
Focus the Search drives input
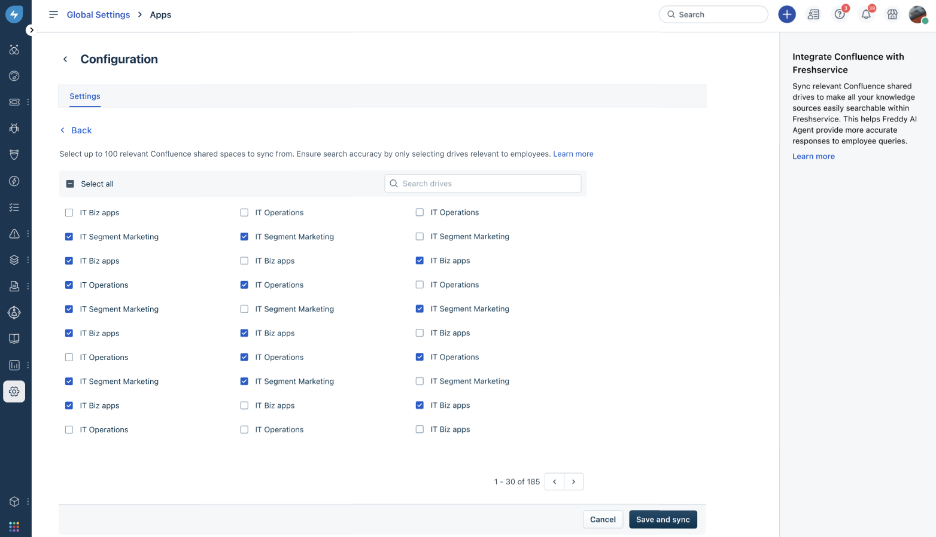483,184
